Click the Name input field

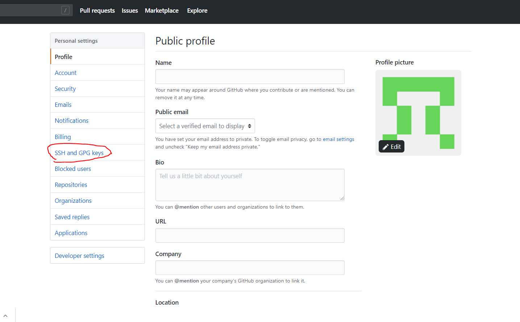pos(250,76)
